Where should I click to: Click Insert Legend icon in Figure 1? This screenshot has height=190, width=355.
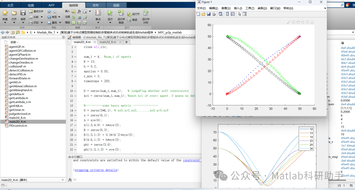pyautogui.click(x=232, y=14)
